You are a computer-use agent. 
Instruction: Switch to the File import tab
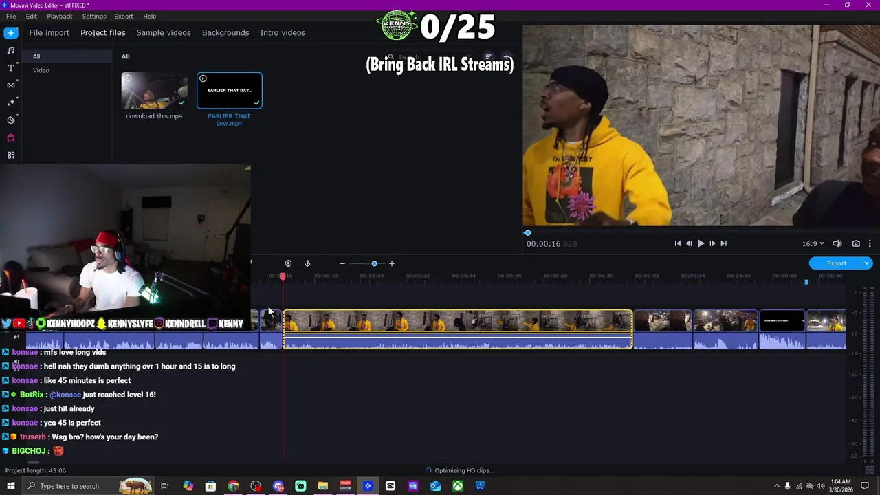click(49, 32)
